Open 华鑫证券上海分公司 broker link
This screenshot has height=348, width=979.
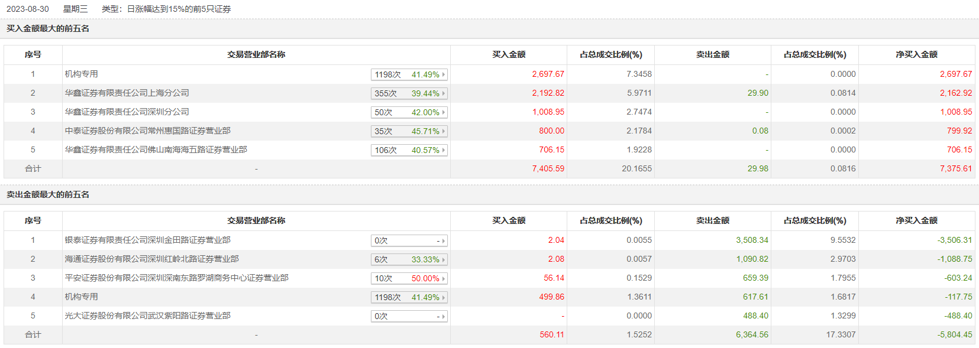127,93
